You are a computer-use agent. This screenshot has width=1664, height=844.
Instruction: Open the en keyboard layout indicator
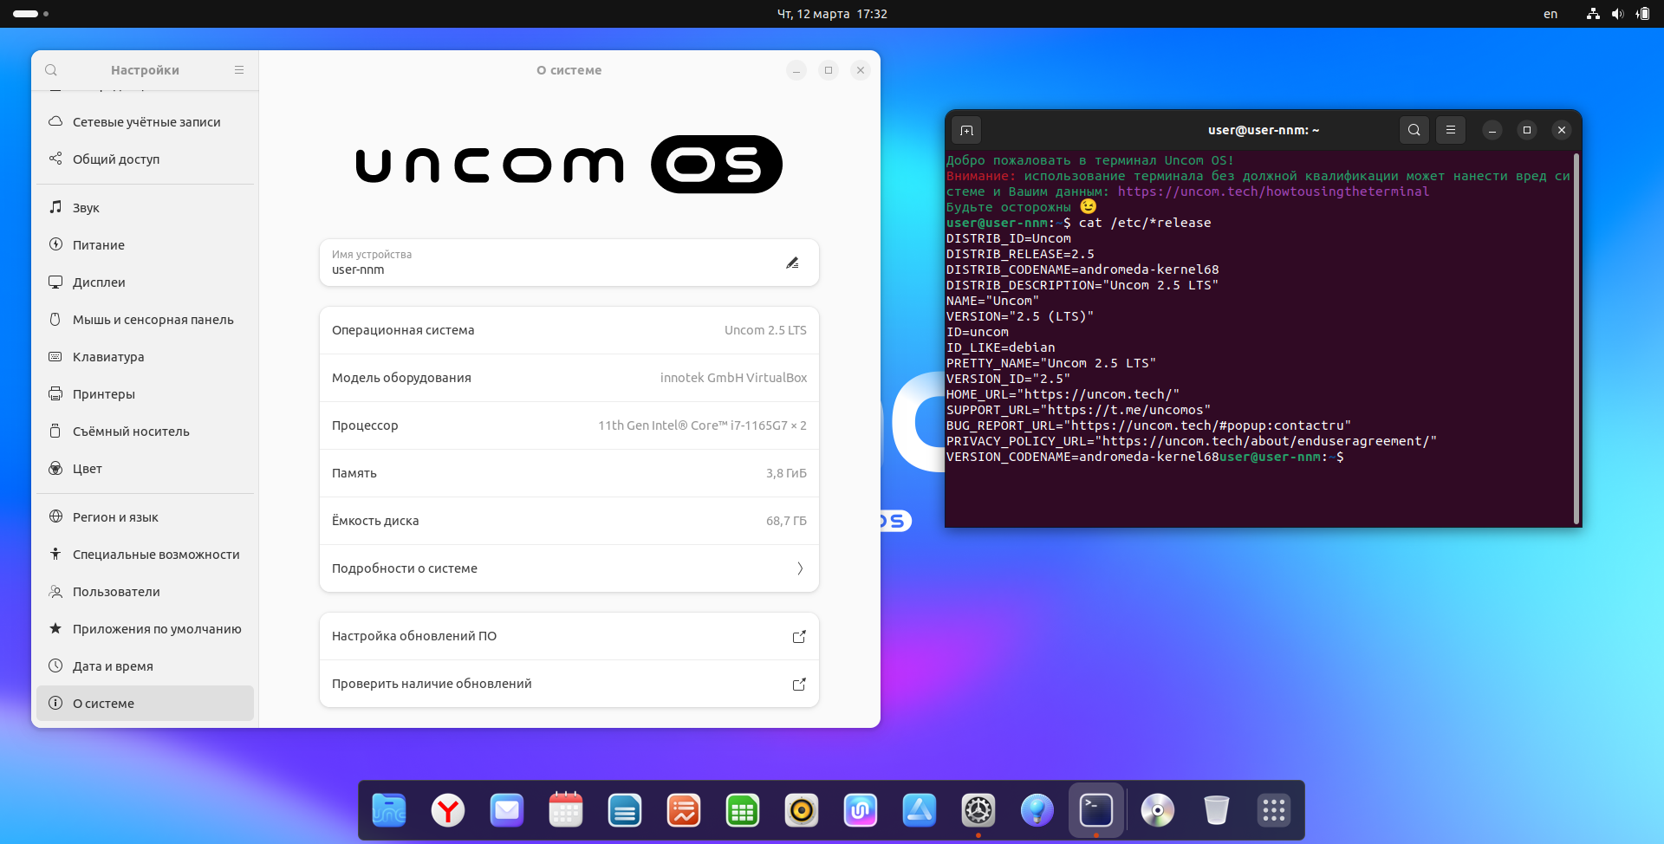1550,14
